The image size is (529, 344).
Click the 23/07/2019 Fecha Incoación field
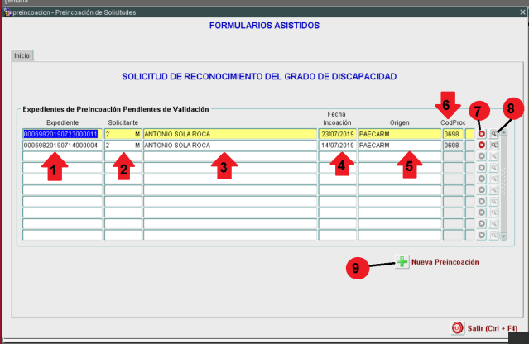pos(337,134)
